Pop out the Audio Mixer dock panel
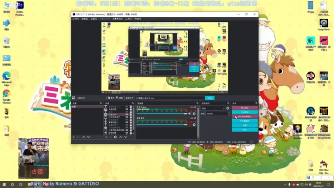This screenshot has width=334, height=188. point(197,103)
